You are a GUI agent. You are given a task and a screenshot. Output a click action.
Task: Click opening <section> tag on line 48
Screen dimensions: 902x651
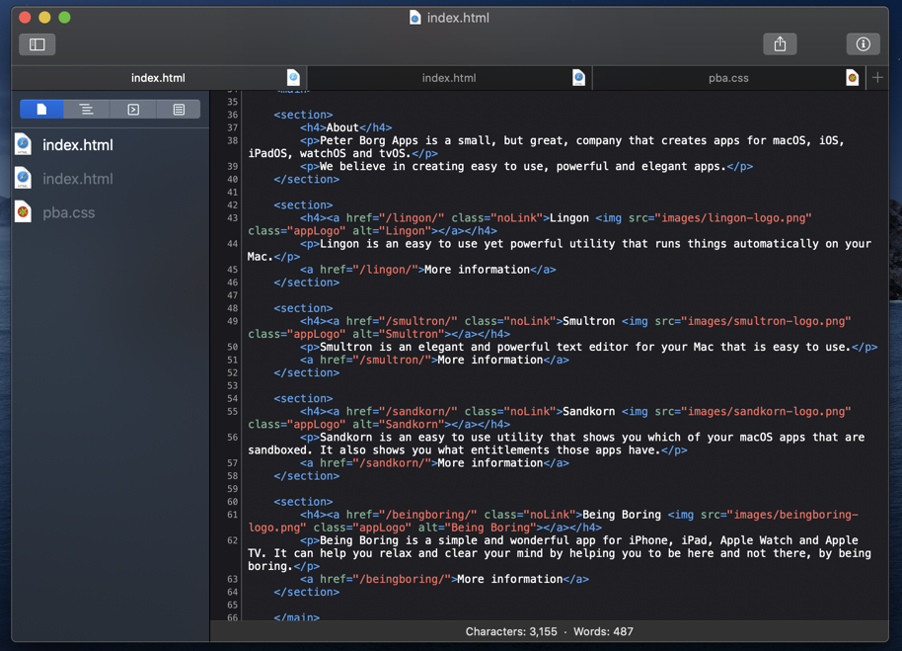303,308
